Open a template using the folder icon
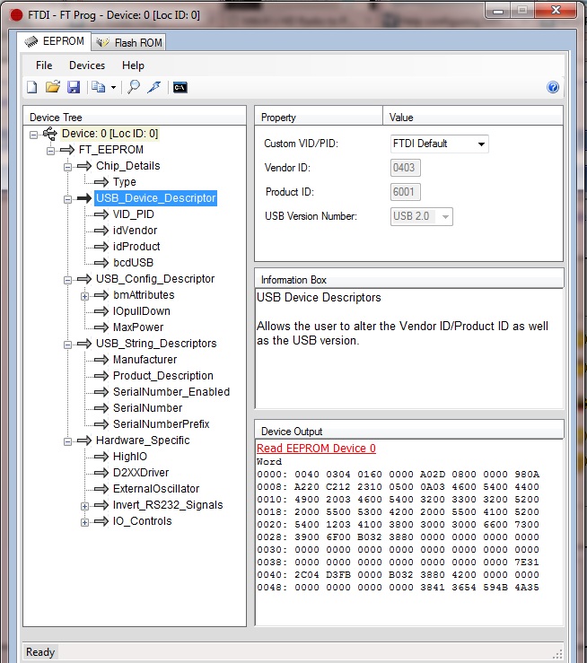Image resolution: width=587 pixels, height=663 pixels. (53, 87)
